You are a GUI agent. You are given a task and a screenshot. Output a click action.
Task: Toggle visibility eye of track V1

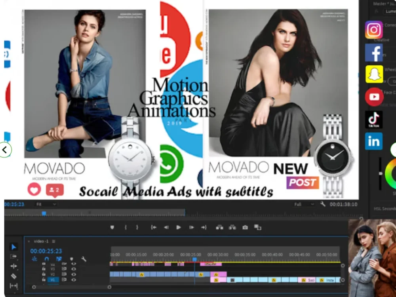click(x=74, y=280)
